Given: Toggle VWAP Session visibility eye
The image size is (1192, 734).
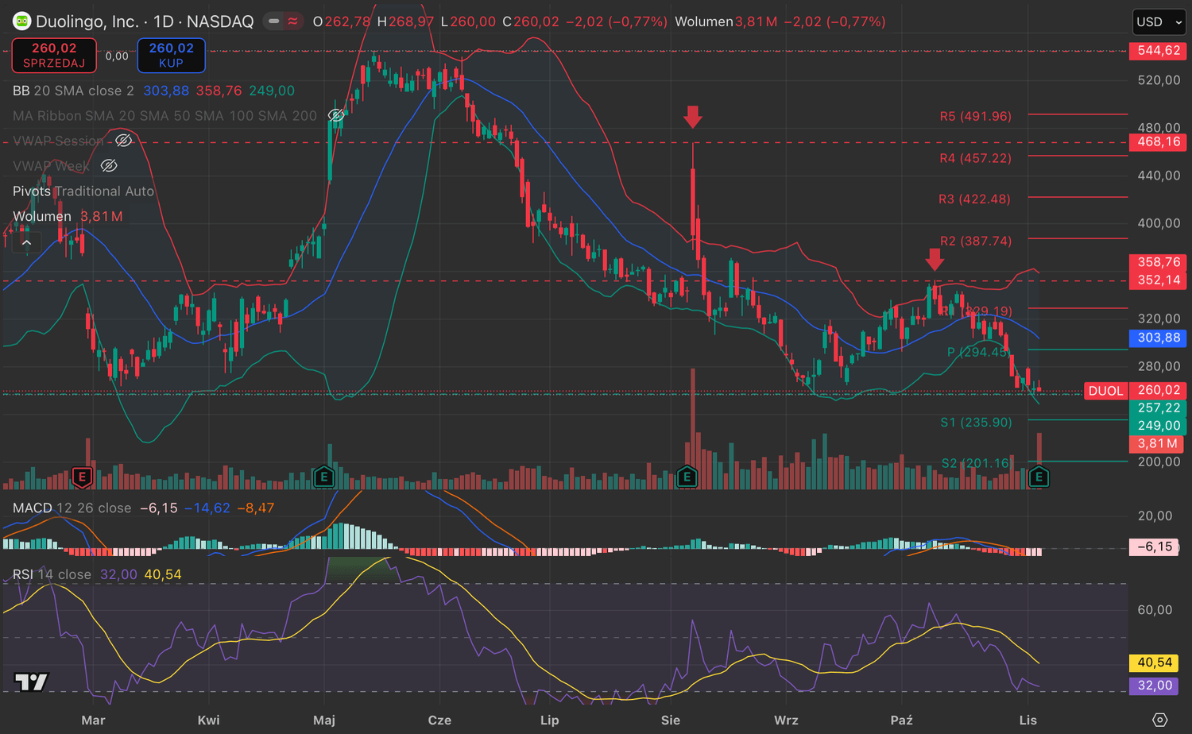Looking at the screenshot, I should pos(123,141).
